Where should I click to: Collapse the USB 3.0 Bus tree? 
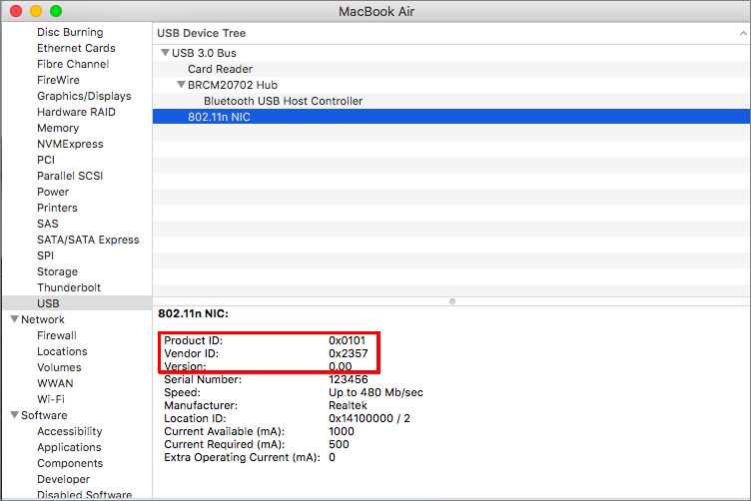165,53
